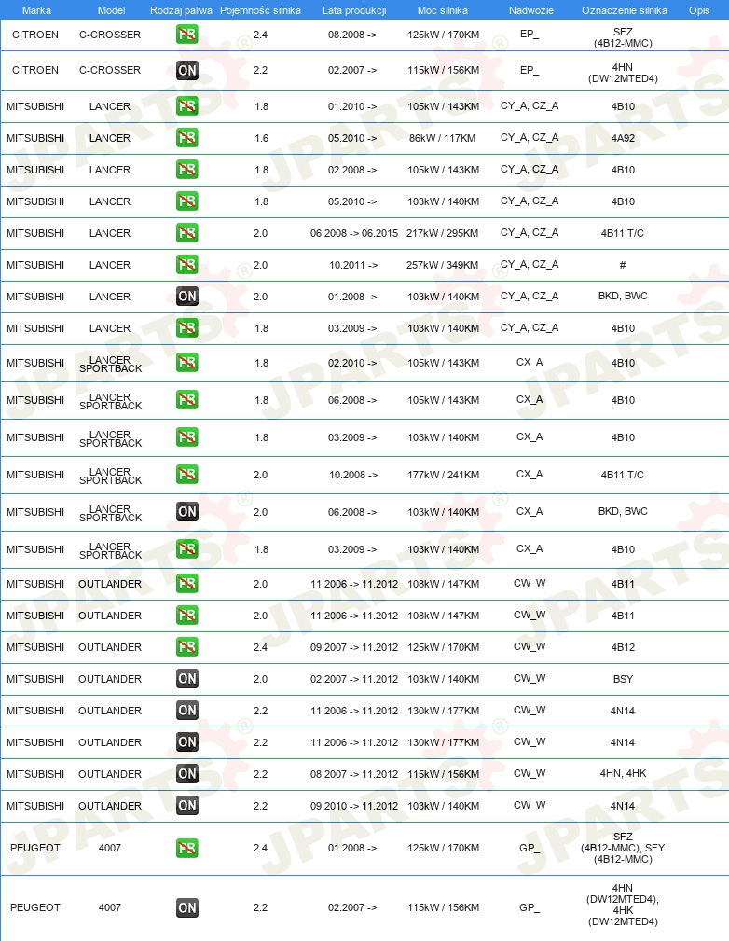This screenshot has height=941, width=729.
Task: Select diesel ON icon in Peugeot 4007 2.2 row
Action: [187, 908]
